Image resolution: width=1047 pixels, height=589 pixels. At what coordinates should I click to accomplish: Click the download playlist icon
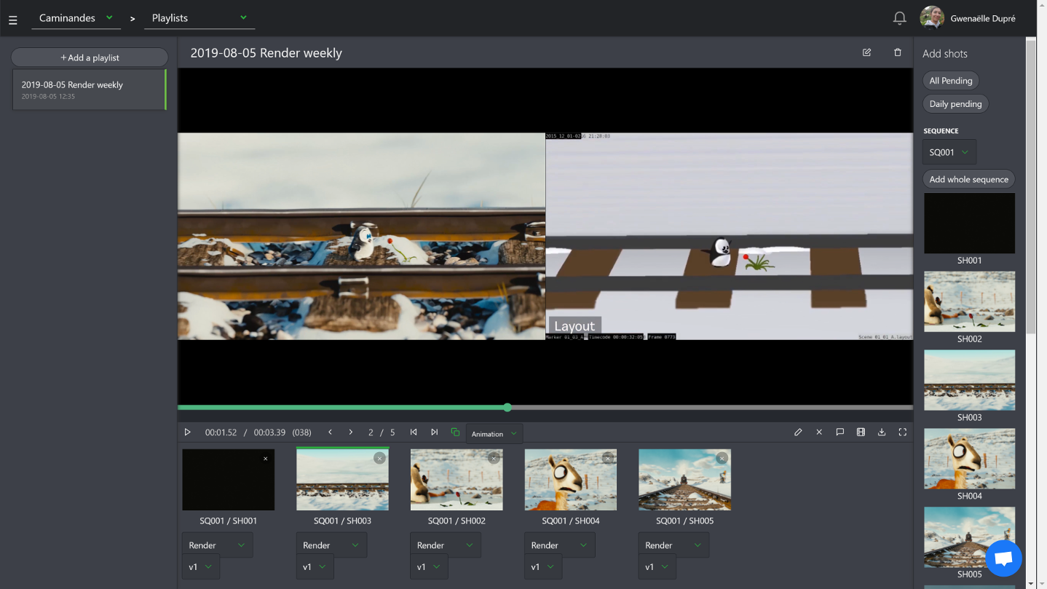coord(881,432)
